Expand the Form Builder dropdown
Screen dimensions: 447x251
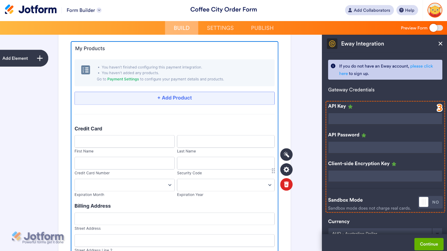click(x=99, y=10)
